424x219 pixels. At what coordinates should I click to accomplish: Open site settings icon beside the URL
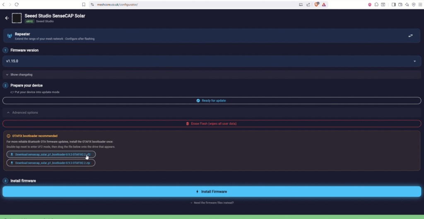click(x=92, y=5)
